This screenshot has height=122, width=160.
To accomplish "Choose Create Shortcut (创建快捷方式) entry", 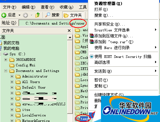I will click(x=109, y=95).
